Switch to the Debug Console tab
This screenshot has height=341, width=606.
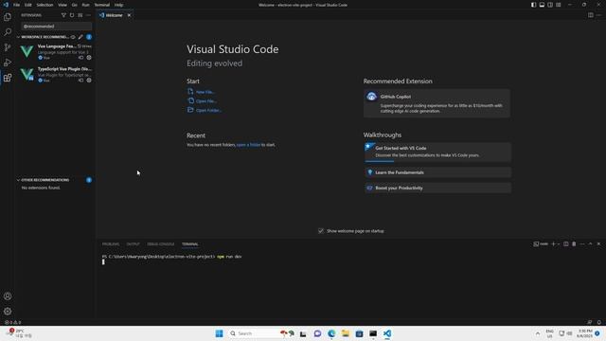(161, 244)
